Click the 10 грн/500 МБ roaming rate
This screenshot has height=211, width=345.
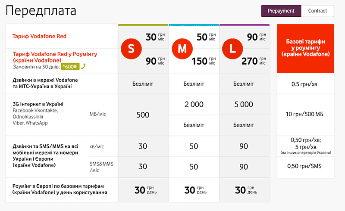(x=305, y=114)
